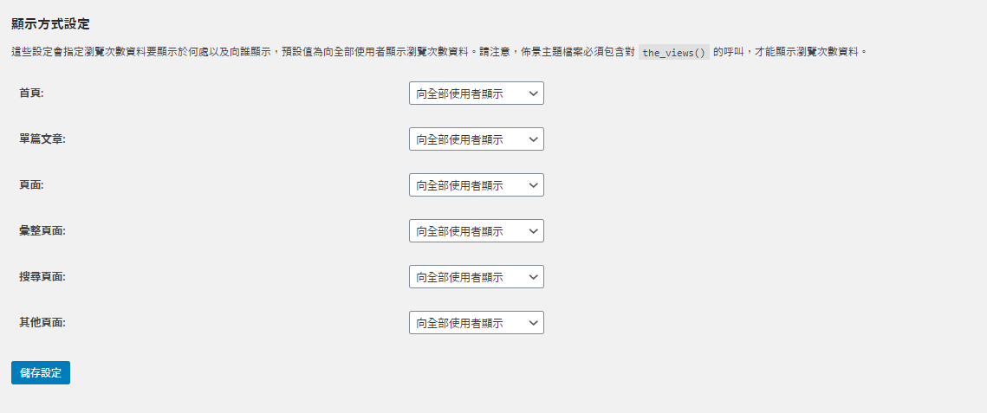Open the 單篇文章 display dropdown
The width and height of the screenshot is (987, 413).
(476, 139)
